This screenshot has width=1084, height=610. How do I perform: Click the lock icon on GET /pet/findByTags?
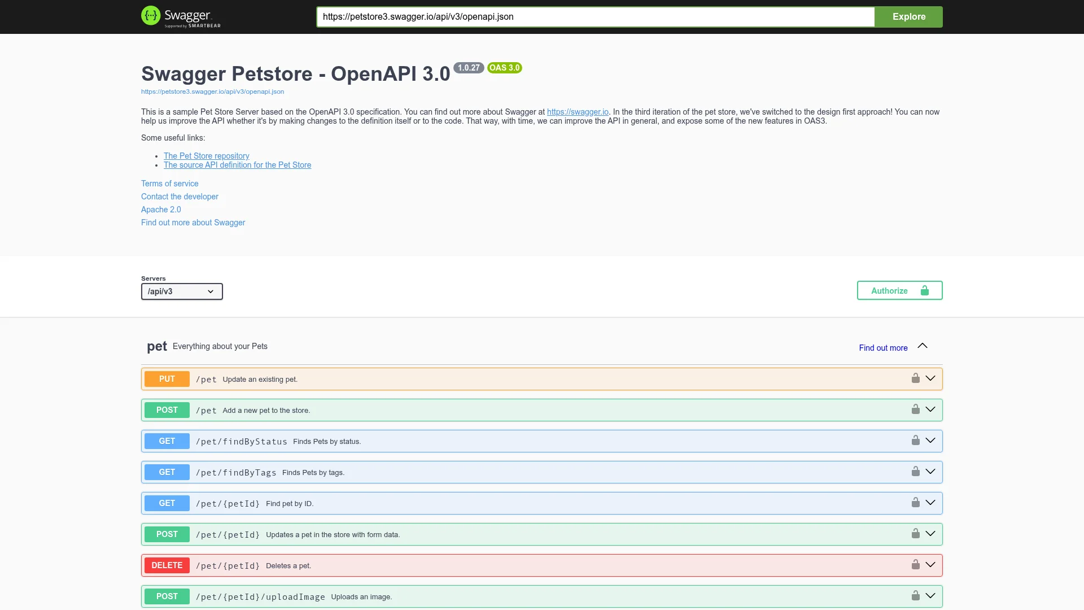point(915,471)
